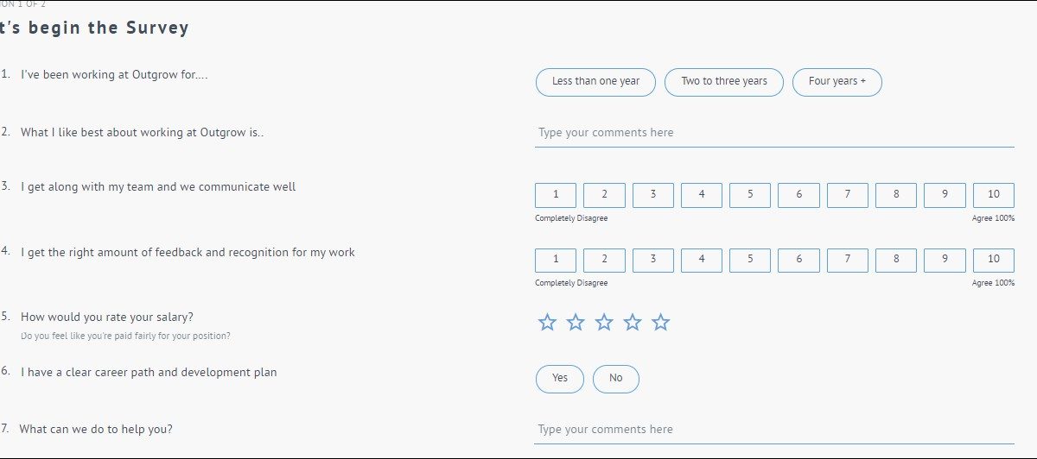Select 10 for team communication rating

point(994,195)
